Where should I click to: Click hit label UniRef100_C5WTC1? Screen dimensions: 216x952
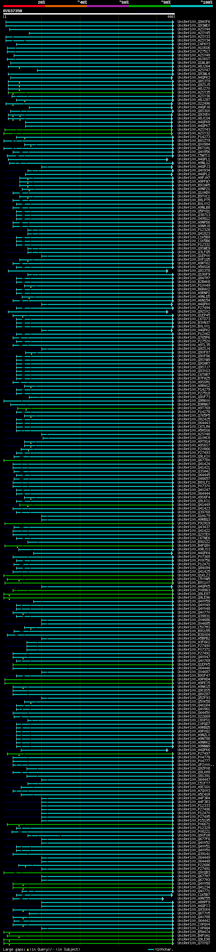click(x=194, y=156)
